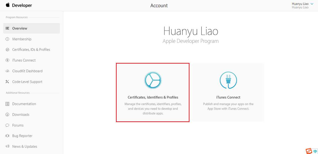Click the Forums speech bubble icon
The width and height of the screenshot is (318, 154).
7,125
